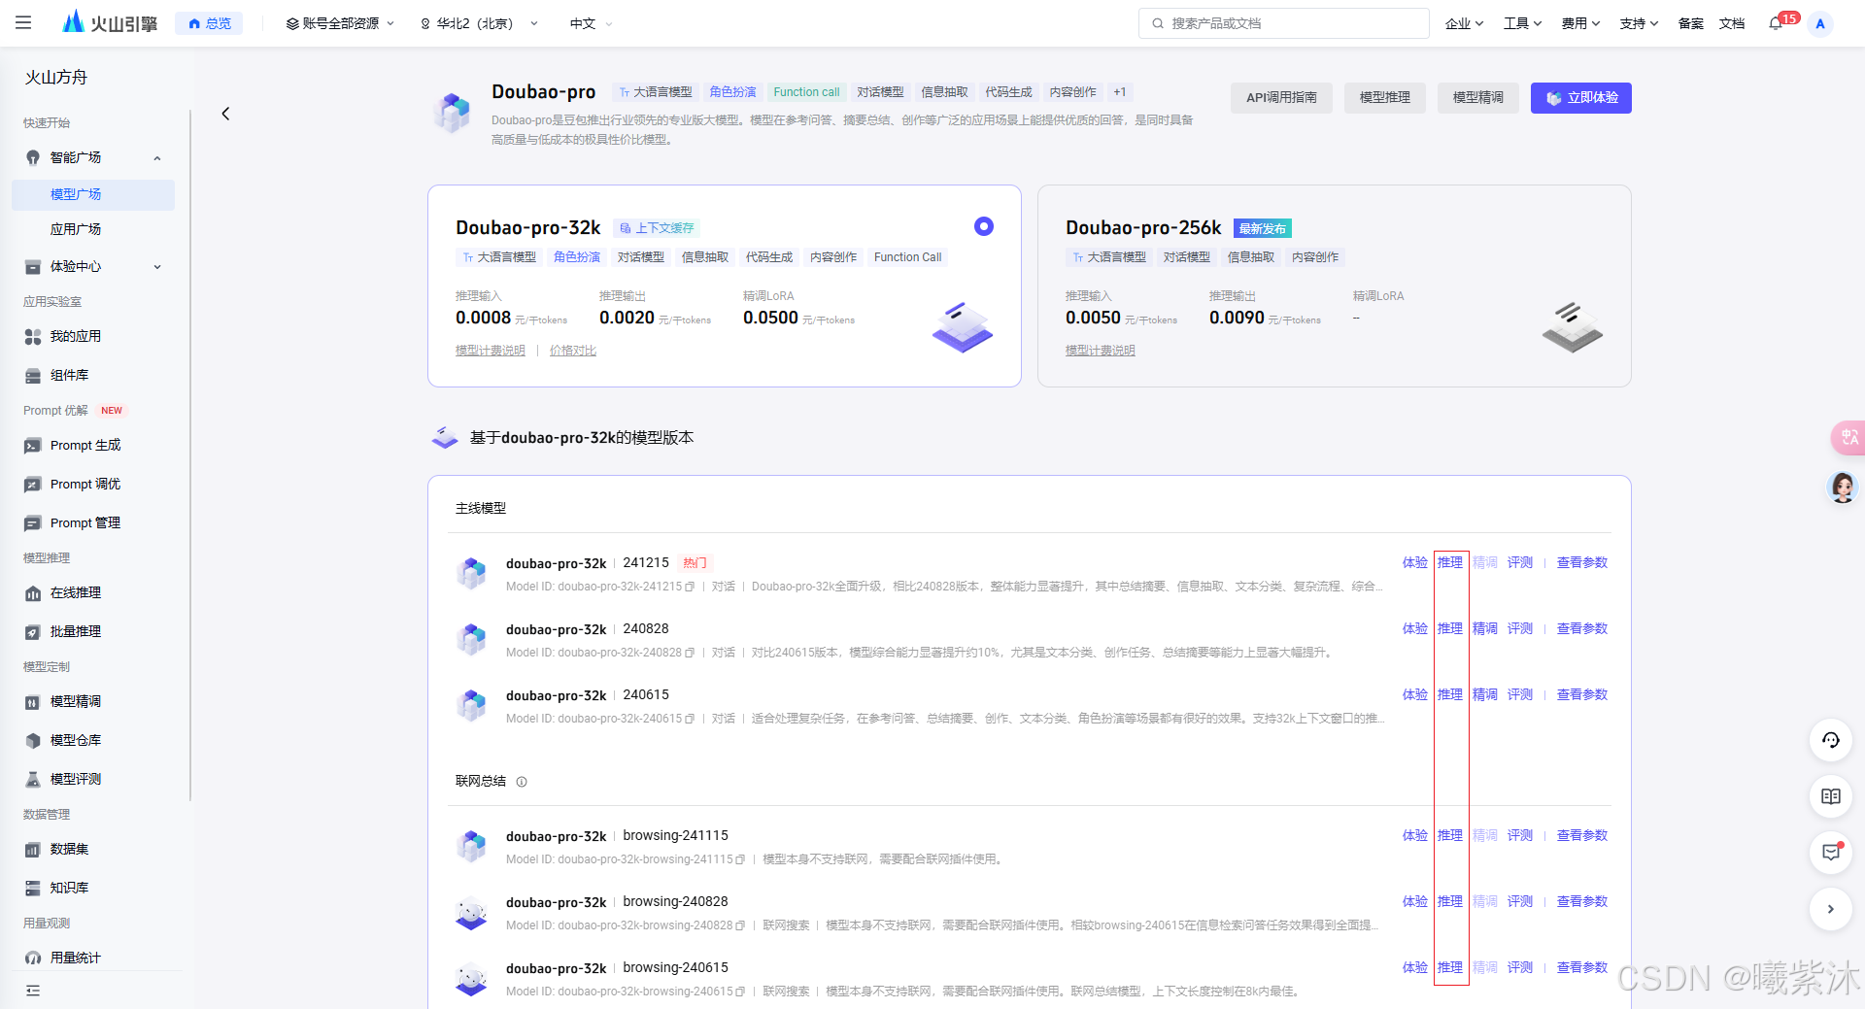Click the info icon next to 联网总结
The image size is (1865, 1009).
(x=522, y=782)
